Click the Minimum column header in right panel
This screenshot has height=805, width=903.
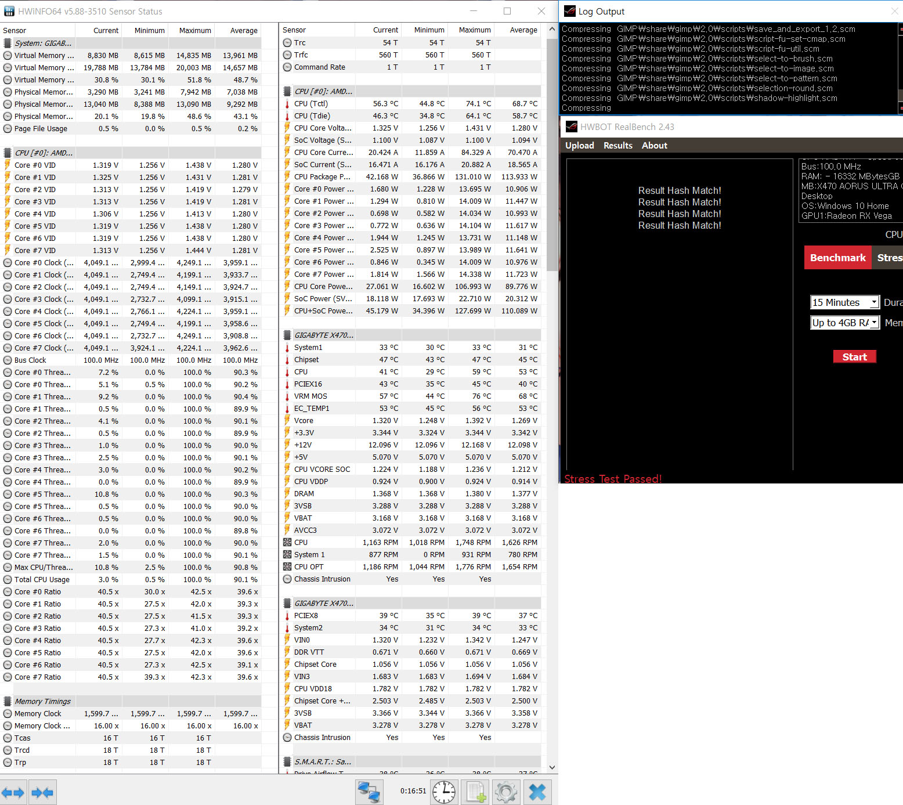click(425, 30)
